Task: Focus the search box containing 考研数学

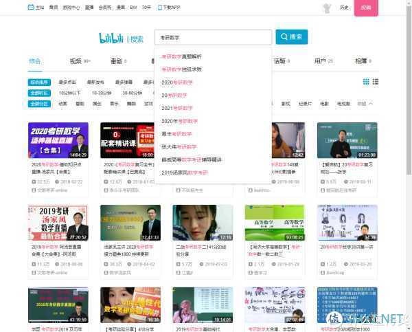Action: point(213,37)
